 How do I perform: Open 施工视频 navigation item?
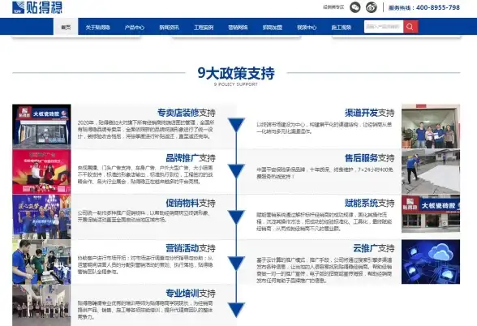[342, 28]
